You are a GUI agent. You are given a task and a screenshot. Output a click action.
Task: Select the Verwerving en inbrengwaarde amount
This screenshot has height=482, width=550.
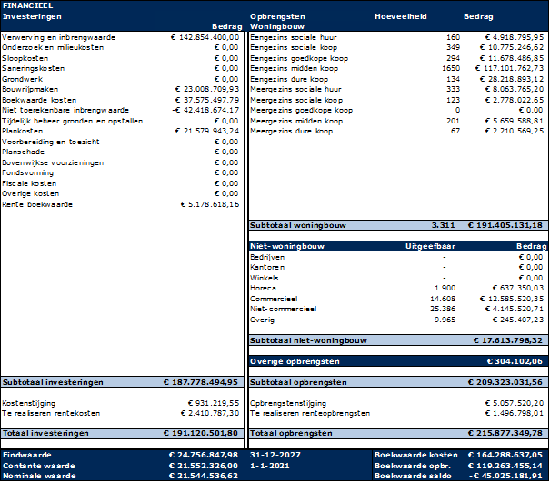click(205, 36)
